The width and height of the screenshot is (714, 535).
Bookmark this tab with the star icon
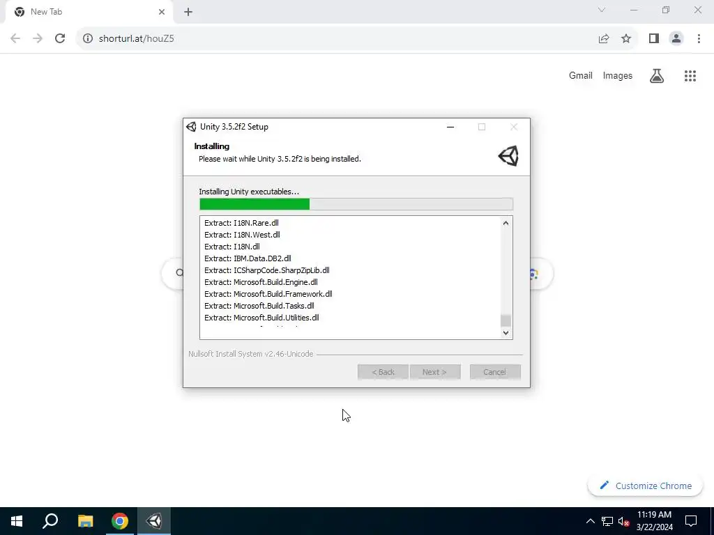pos(626,39)
